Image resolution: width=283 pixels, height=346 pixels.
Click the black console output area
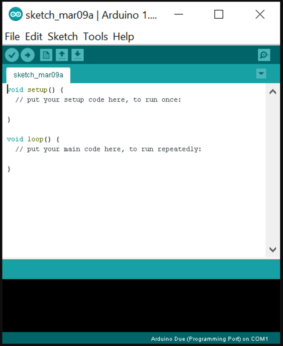click(141, 306)
